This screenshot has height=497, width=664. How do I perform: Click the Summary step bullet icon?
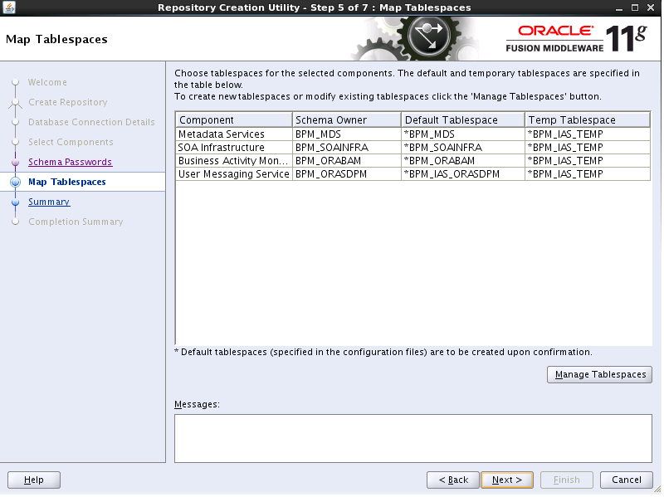click(x=16, y=202)
